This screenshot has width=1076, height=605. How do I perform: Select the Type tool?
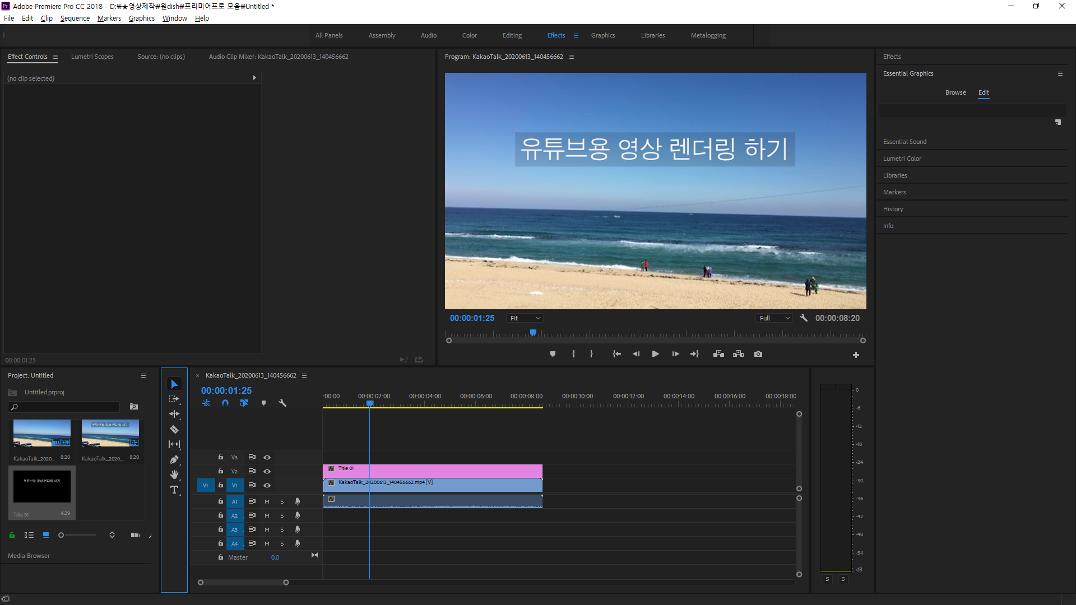[x=174, y=490]
